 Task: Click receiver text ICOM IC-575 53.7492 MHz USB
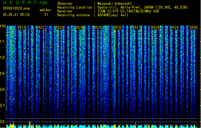tap(128, 11)
